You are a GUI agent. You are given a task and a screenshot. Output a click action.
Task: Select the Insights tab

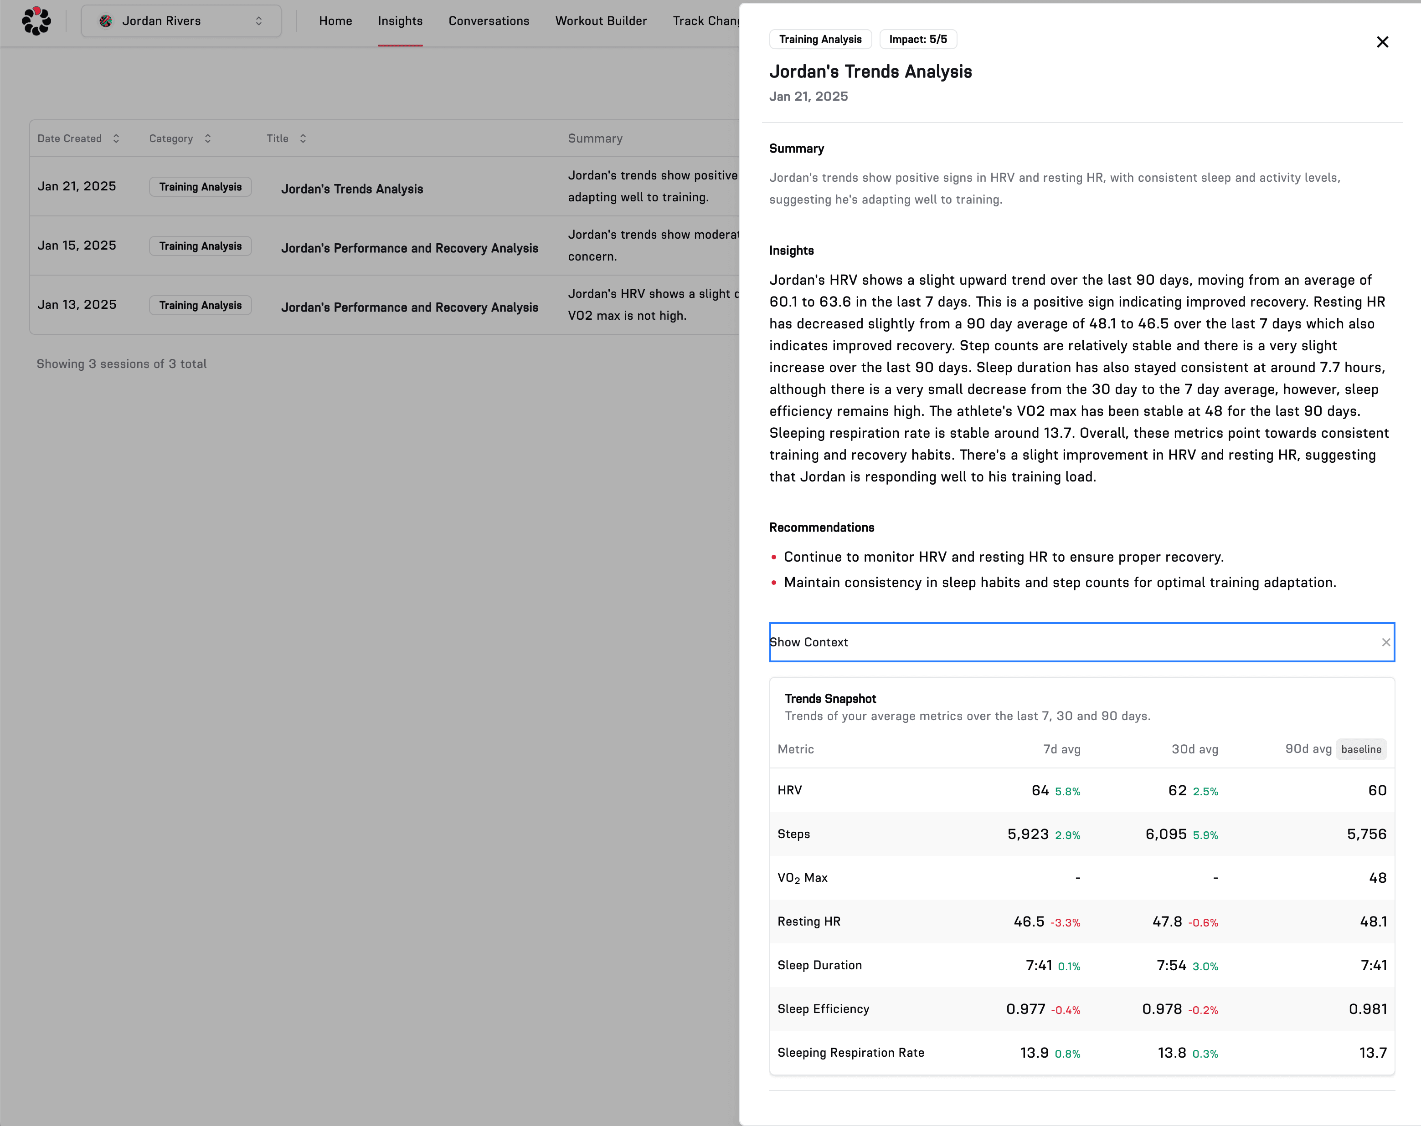(400, 21)
